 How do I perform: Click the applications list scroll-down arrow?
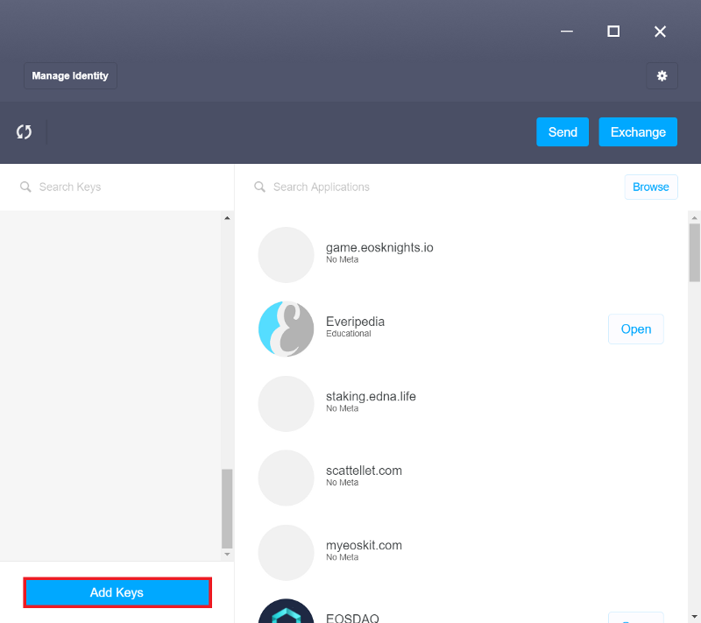[x=694, y=617]
